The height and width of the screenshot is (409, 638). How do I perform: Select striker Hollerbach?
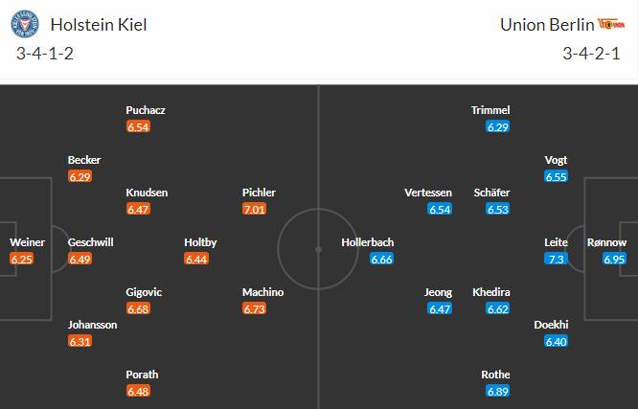368,242
